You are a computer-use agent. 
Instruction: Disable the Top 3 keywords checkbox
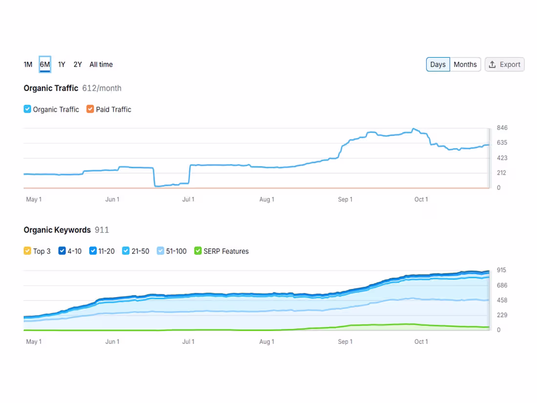pyautogui.click(x=27, y=251)
